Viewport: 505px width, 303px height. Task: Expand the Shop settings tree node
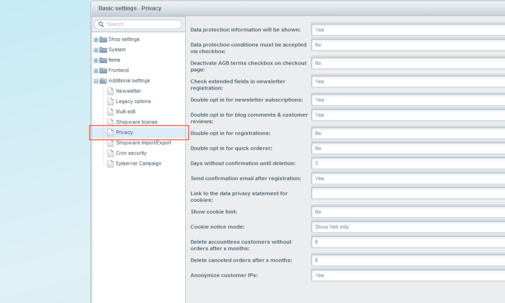96,39
